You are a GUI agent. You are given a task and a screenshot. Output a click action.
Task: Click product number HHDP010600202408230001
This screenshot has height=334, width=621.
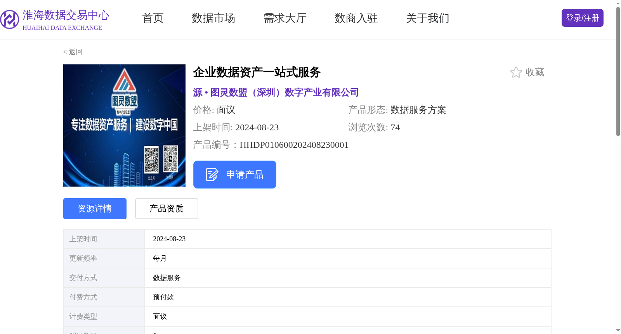tap(294, 145)
